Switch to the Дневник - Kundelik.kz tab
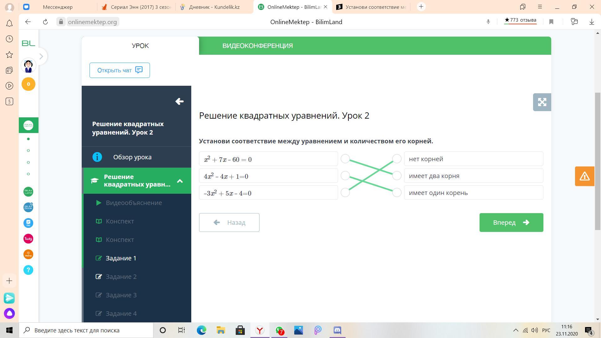Viewport: 601px width, 338px height. [214, 7]
